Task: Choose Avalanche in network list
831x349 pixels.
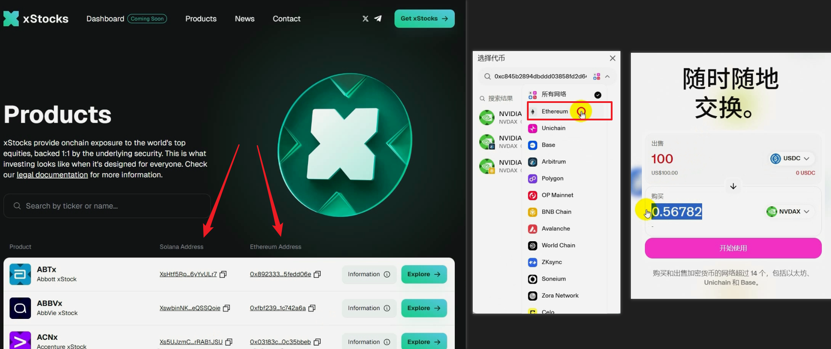Action: coord(565,229)
